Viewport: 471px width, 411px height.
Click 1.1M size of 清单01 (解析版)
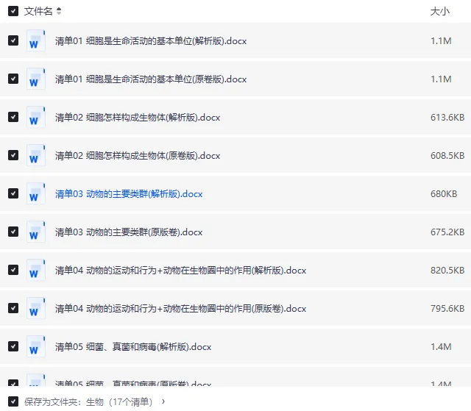[x=441, y=40]
